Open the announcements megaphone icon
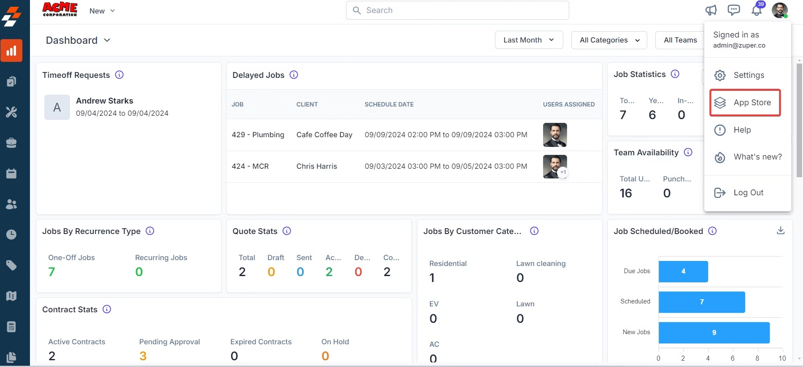The image size is (803, 367). [x=711, y=10]
